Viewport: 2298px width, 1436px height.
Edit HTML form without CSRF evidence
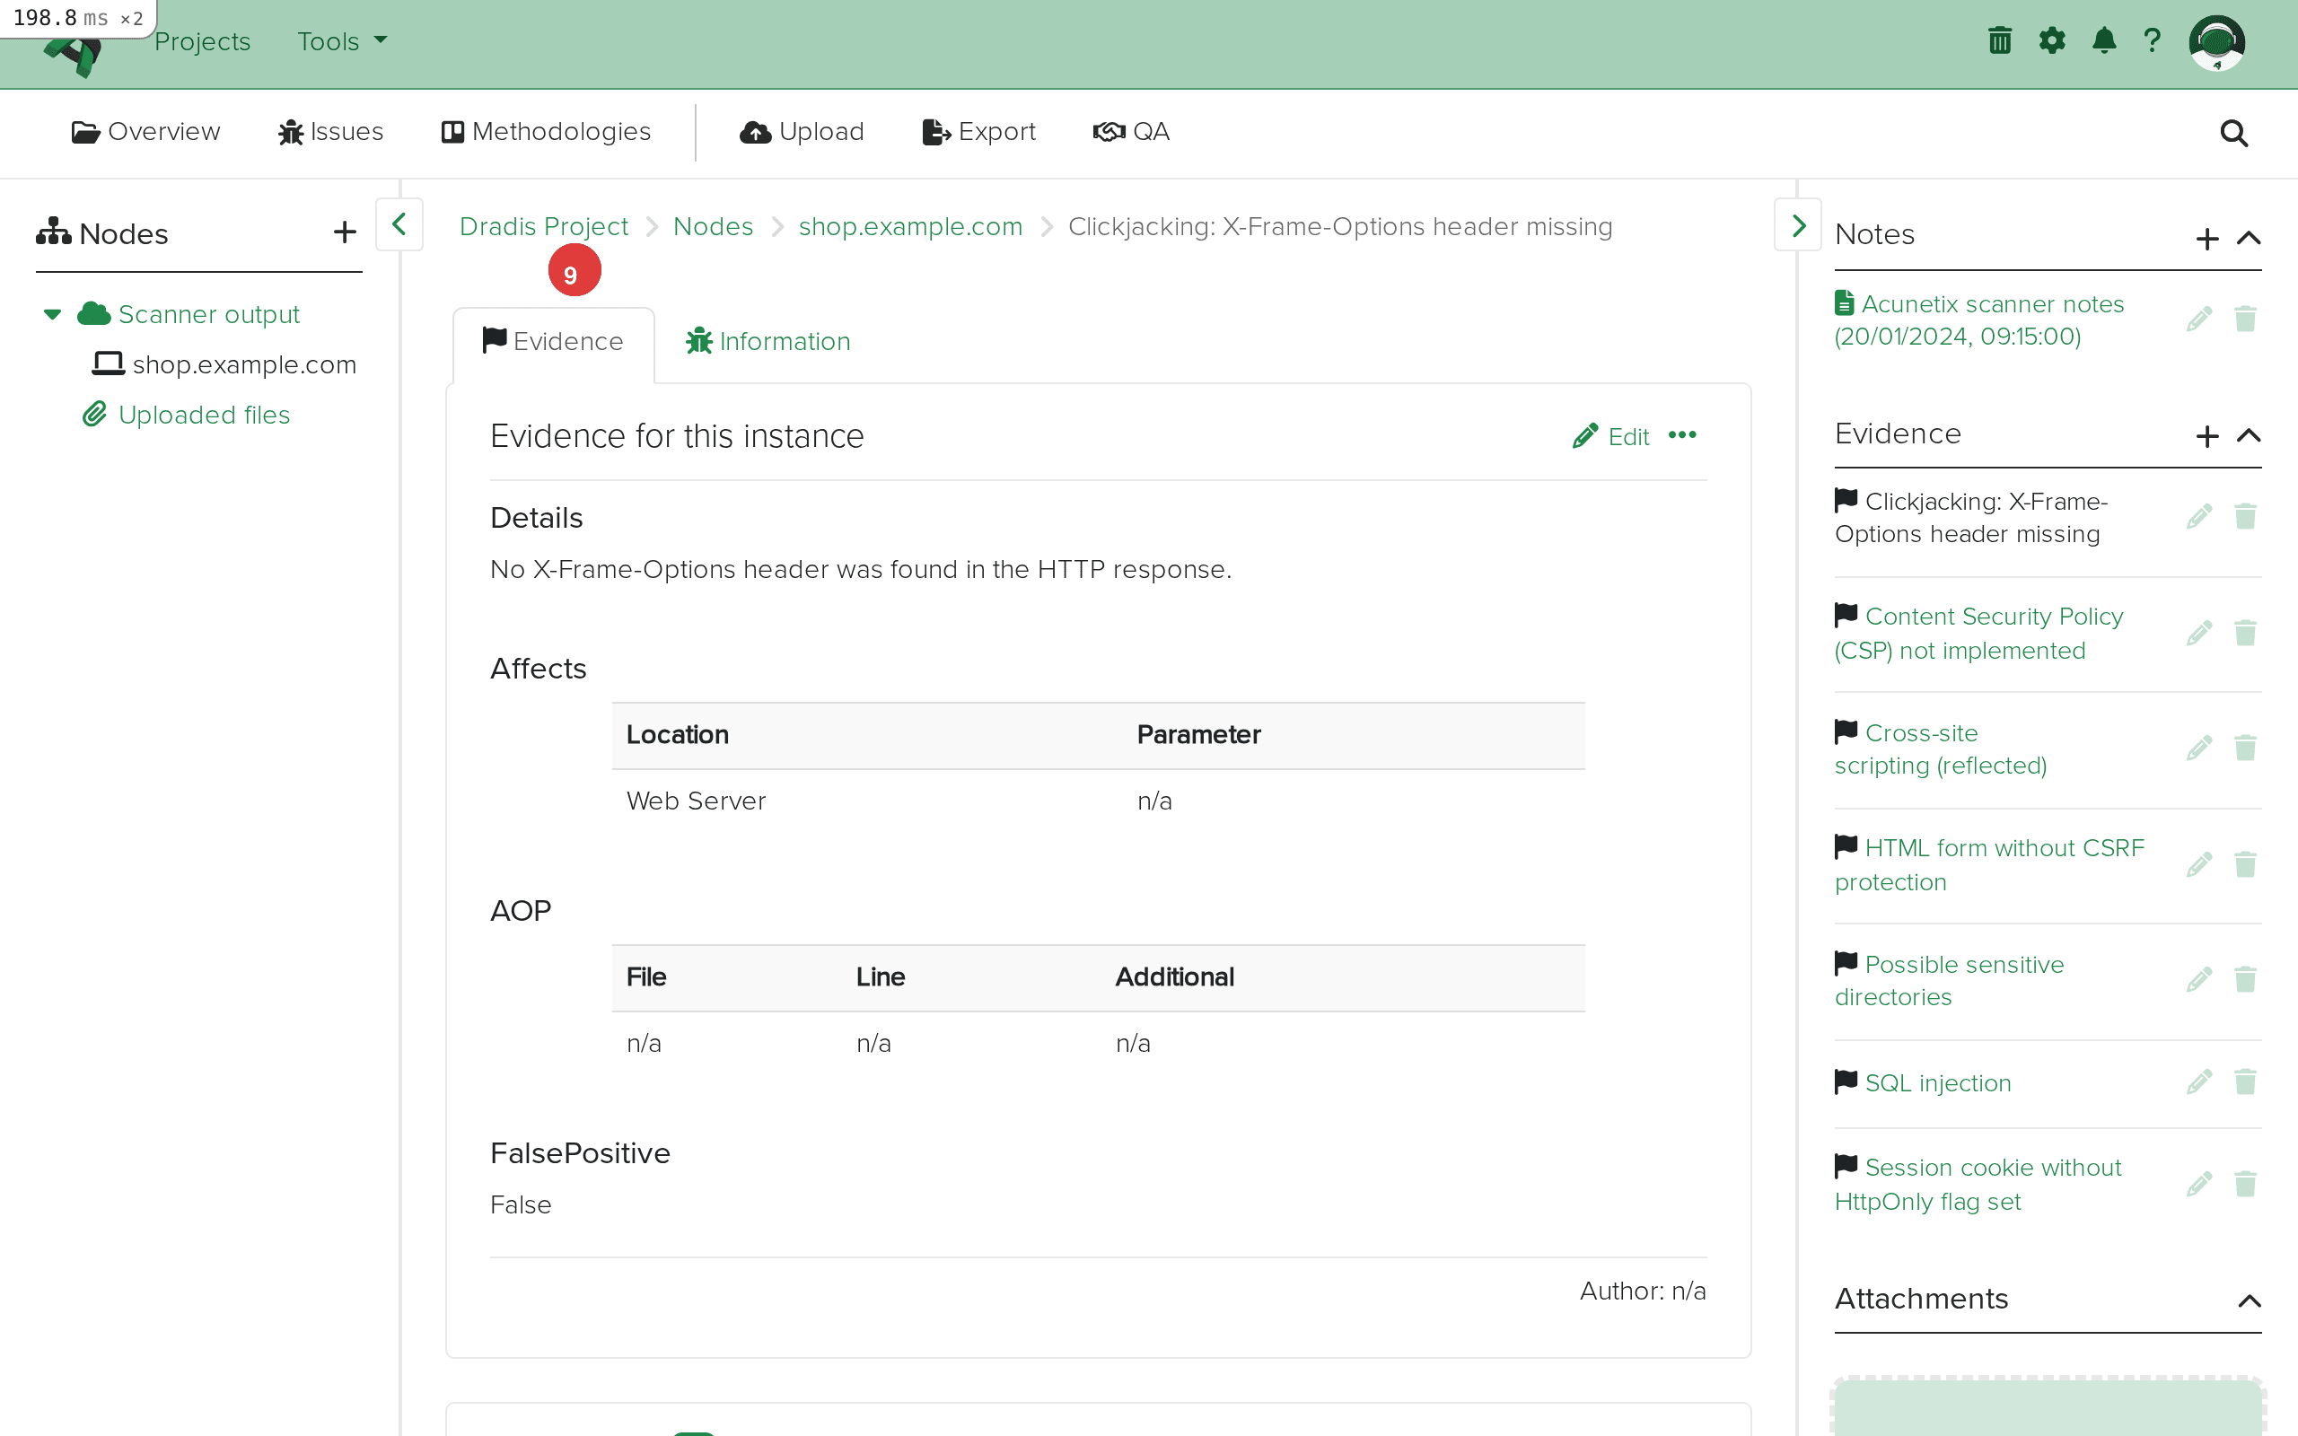pyautogui.click(x=2198, y=865)
